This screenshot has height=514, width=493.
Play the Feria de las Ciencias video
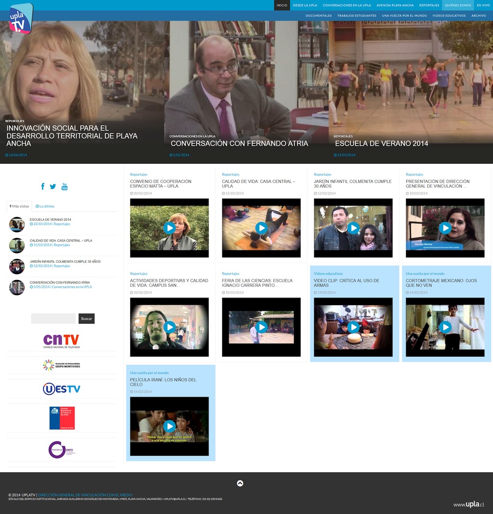tap(261, 327)
